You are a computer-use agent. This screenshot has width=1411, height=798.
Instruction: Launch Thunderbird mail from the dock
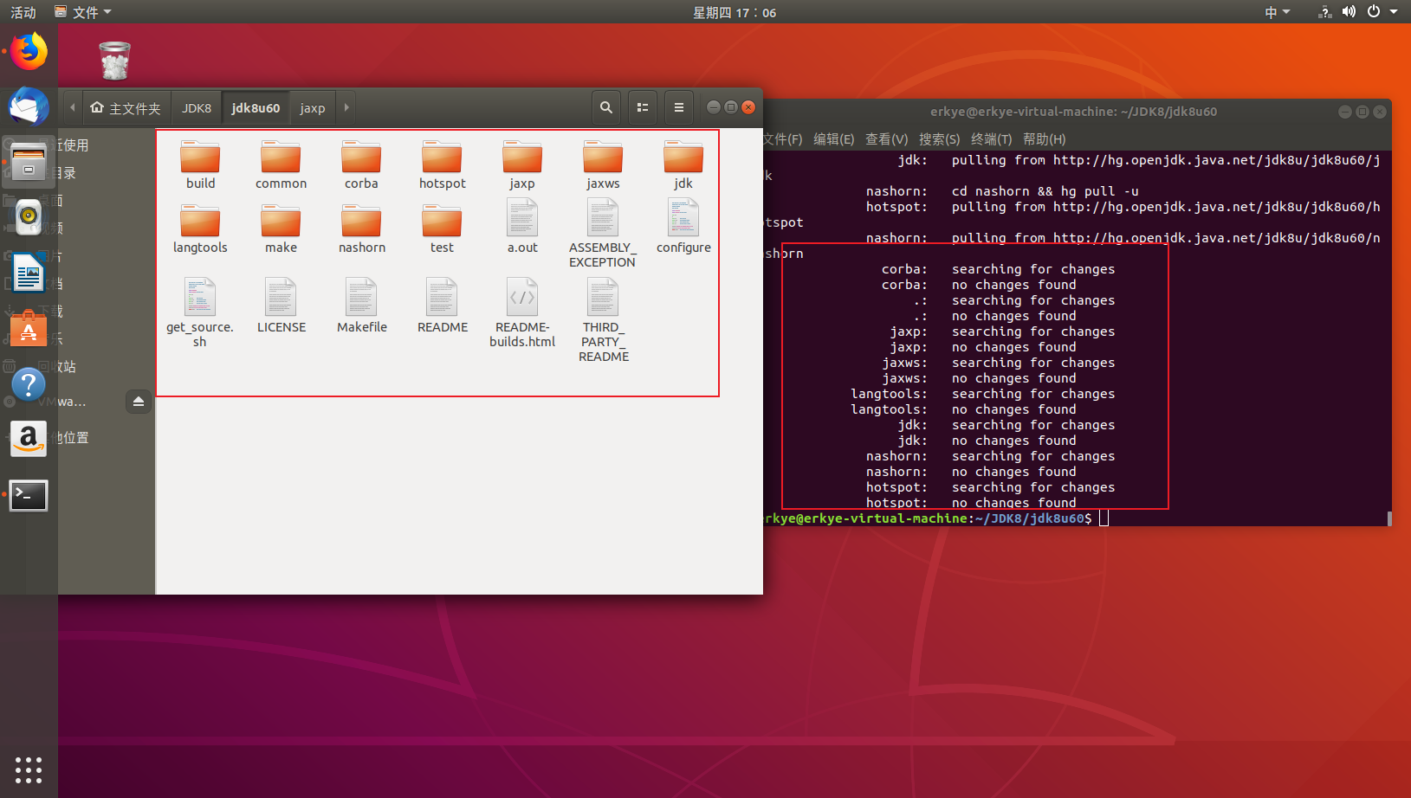[29, 107]
